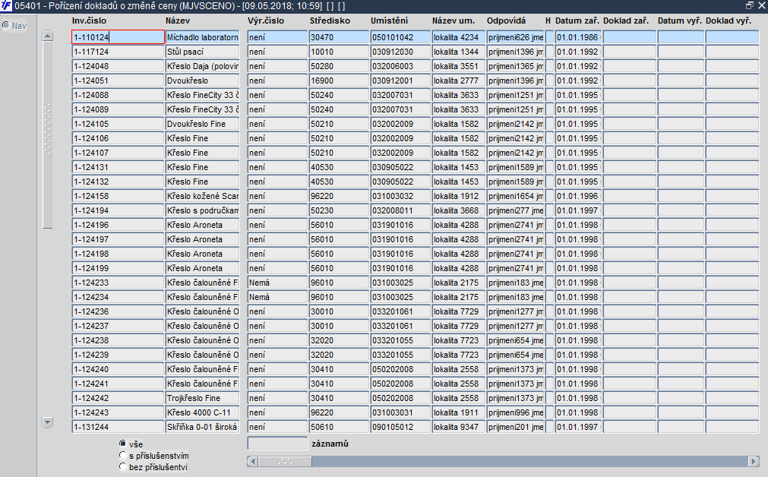Image resolution: width=768 pixels, height=477 pixels.
Task: Click the 'Název' column header
Action: click(178, 21)
